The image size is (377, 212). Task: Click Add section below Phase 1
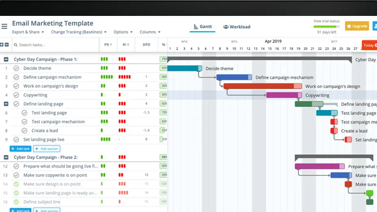tap(46, 149)
